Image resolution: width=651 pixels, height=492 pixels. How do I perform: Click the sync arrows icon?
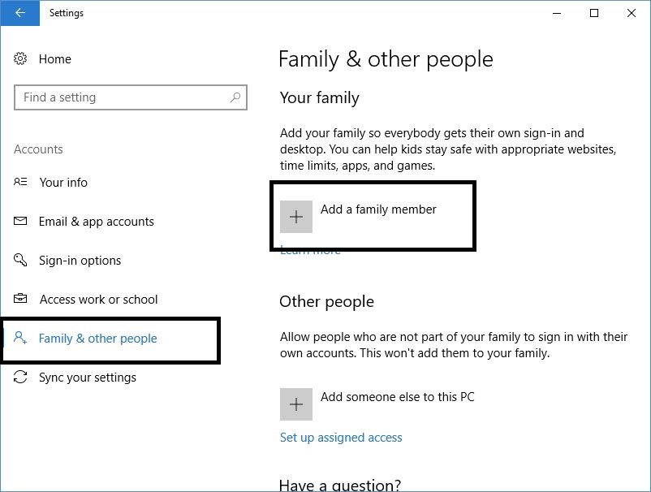tap(20, 377)
